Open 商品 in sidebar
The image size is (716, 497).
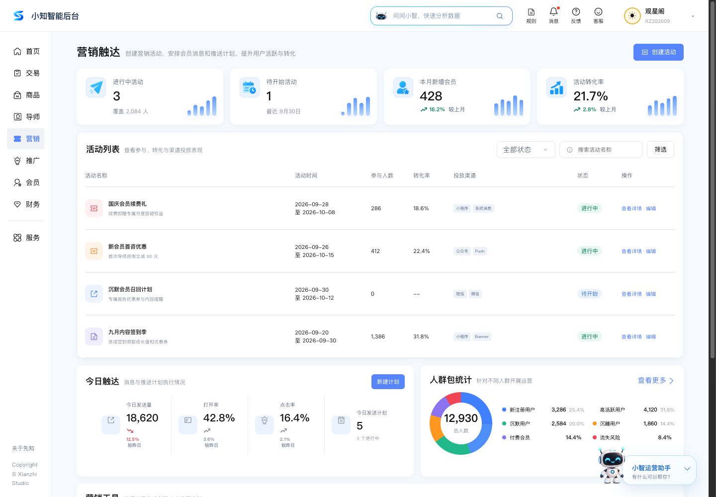[26, 95]
